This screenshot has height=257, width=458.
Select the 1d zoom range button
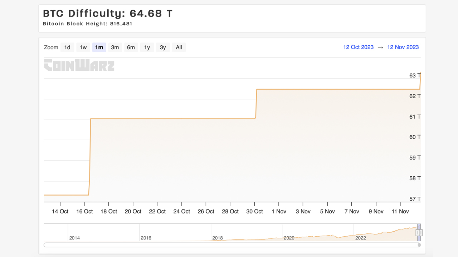tap(67, 47)
